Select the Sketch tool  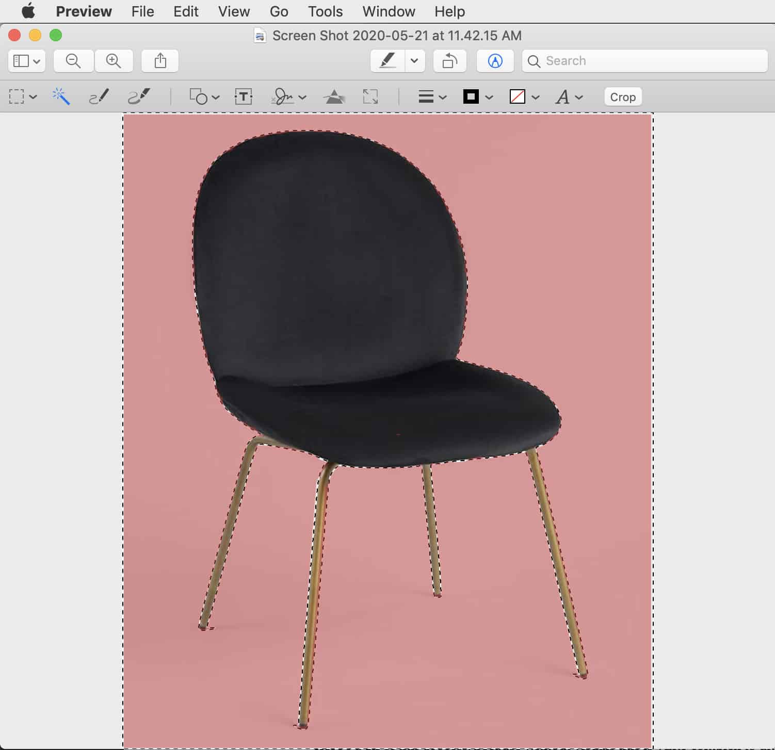point(99,96)
